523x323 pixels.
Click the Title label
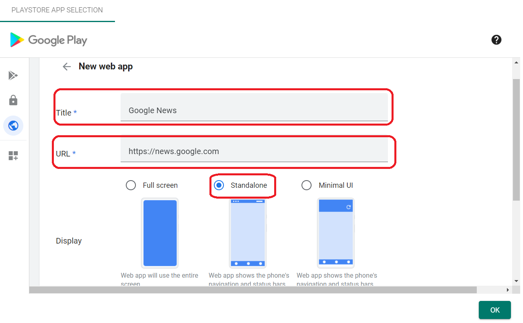pos(66,113)
